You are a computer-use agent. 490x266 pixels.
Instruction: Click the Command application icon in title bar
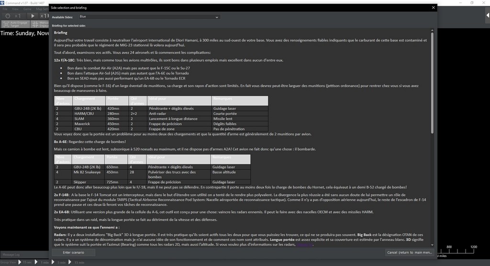click(x=2, y=3)
